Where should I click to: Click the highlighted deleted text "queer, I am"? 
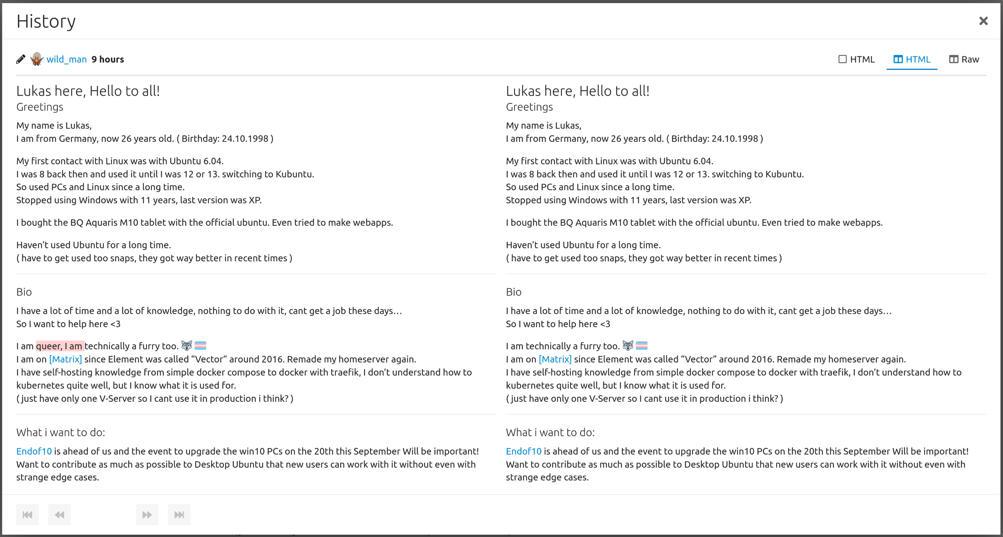click(x=60, y=346)
